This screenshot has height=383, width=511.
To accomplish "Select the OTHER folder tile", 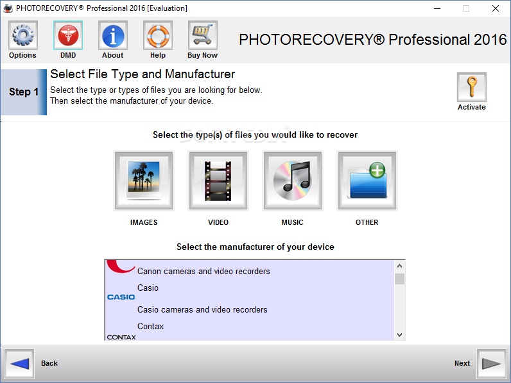I will (x=367, y=181).
